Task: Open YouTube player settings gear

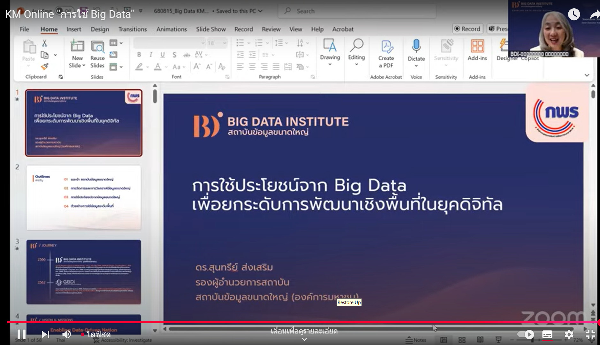Action: click(x=569, y=334)
